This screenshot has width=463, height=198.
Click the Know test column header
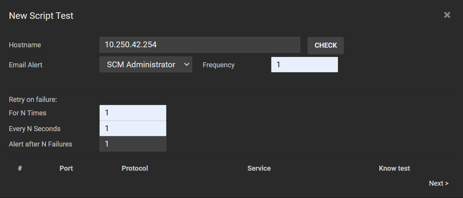click(x=394, y=168)
